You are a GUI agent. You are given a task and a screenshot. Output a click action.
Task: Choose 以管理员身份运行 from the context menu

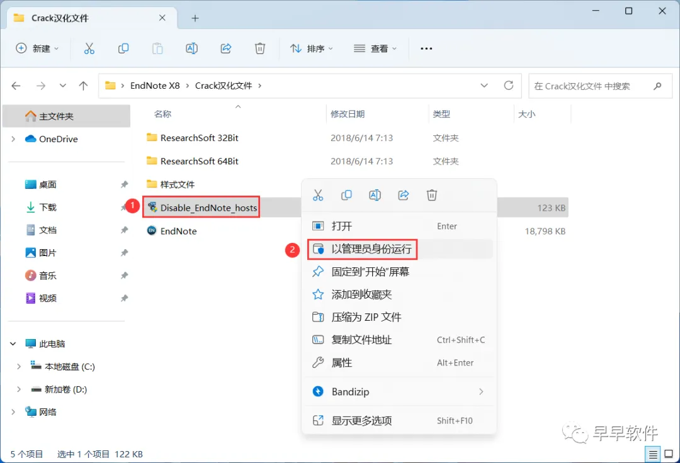pyautogui.click(x=400, y=249)
